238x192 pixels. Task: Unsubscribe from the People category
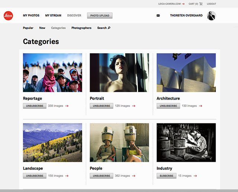pos(102,176)
